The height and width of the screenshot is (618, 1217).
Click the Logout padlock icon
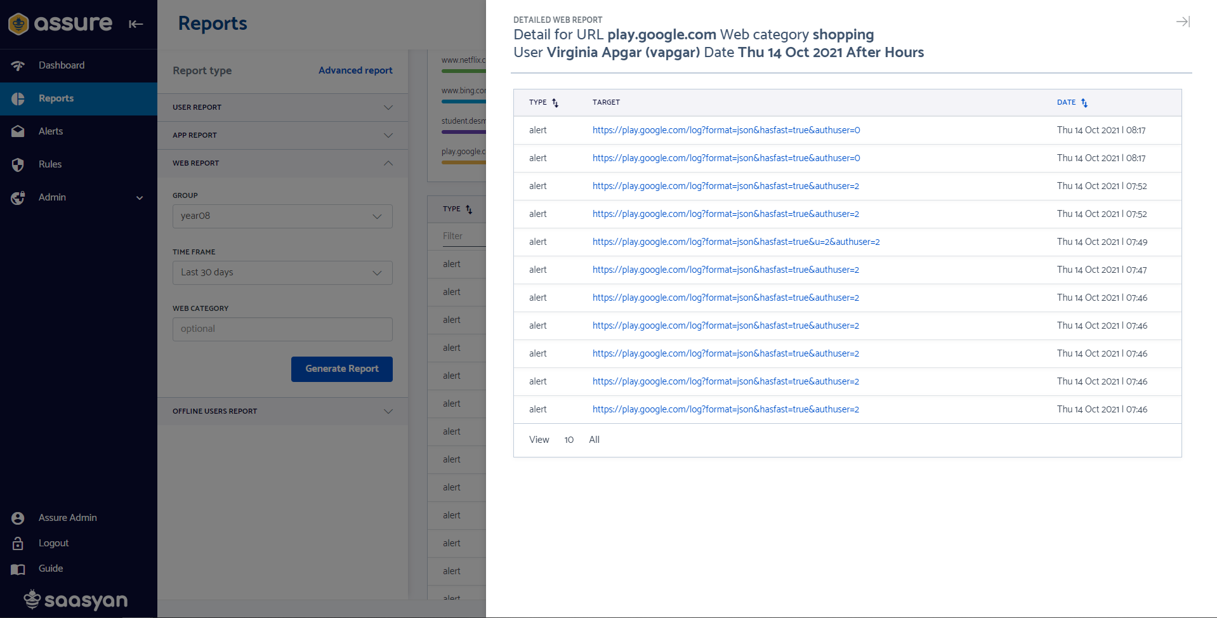pos(18,542)
